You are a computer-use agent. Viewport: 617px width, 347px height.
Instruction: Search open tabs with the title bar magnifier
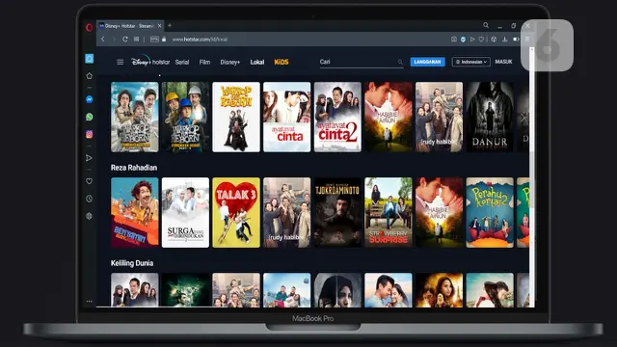[486, 25]
